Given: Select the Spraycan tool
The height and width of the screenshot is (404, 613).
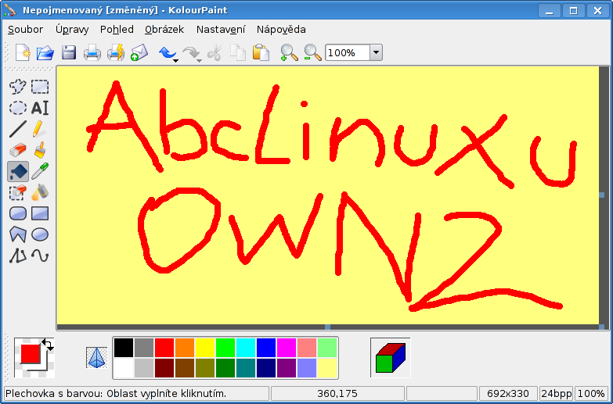Looking at the screenshot, I should pyautogui.click(x=40, y=192).
